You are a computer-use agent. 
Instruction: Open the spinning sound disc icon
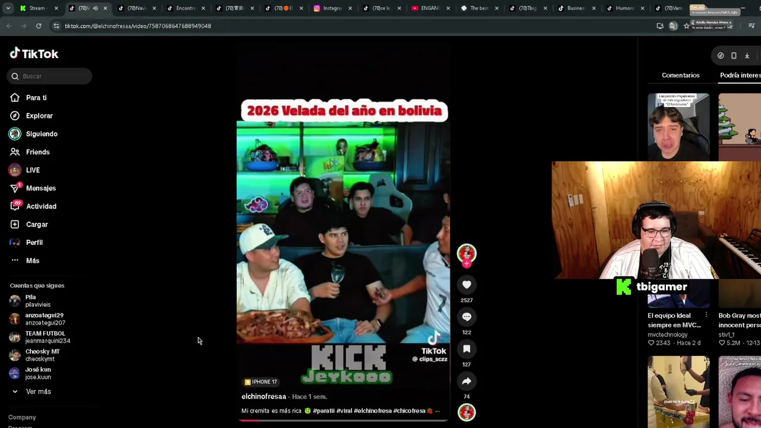click(467, 412)
